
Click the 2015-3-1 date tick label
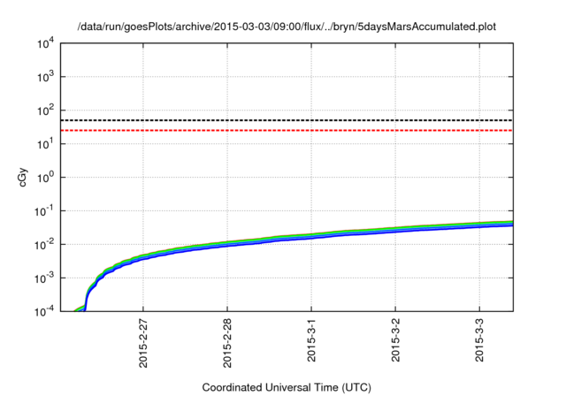click(x=311, y=339)
